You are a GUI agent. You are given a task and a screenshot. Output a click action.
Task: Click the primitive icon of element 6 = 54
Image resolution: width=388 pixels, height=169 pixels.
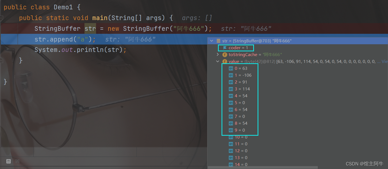point(231,110)
